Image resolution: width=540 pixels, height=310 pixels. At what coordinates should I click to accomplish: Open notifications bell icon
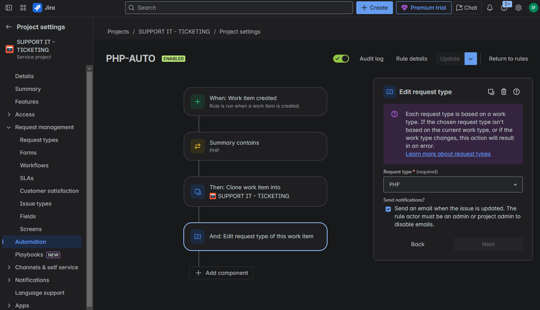489,8
